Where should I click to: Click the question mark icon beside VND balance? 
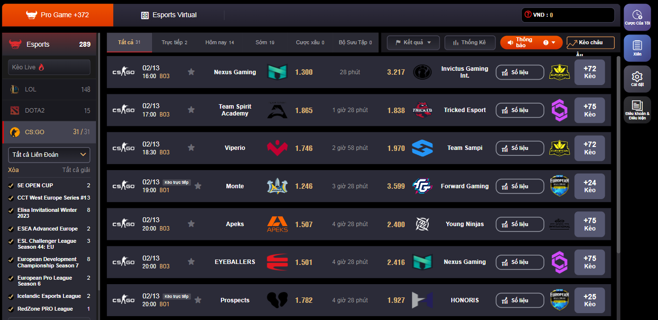[528, 15]
